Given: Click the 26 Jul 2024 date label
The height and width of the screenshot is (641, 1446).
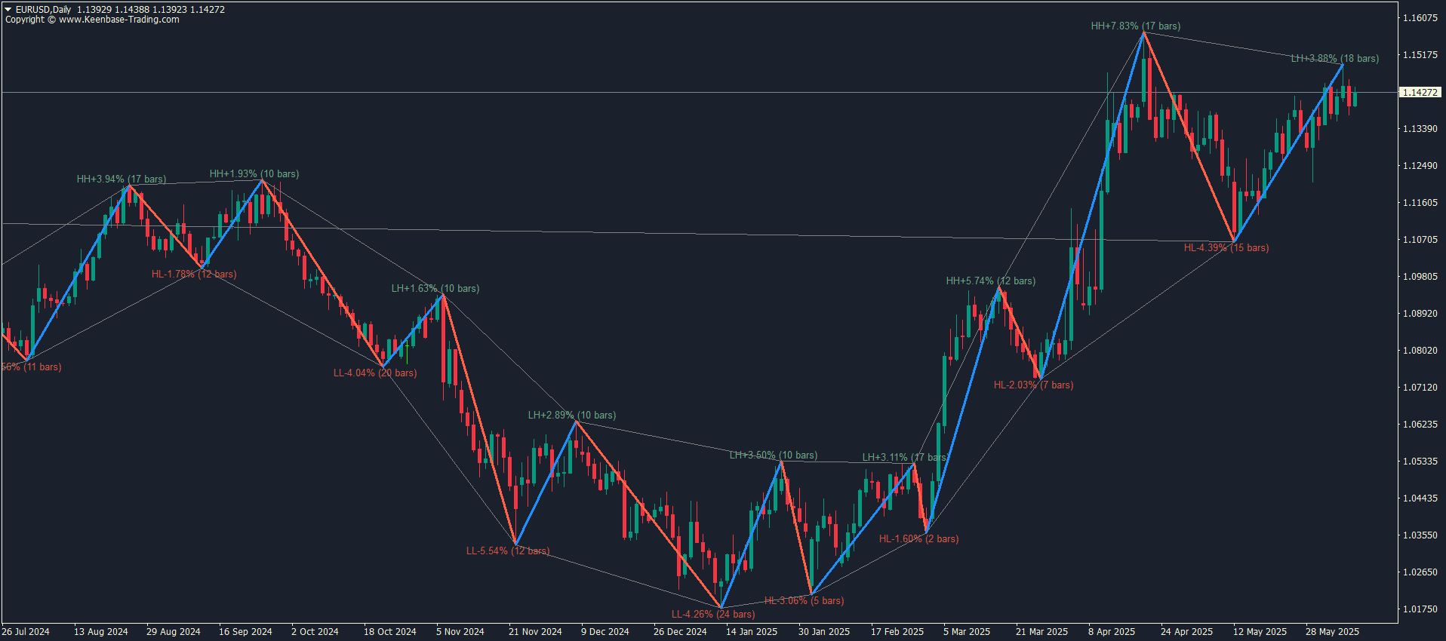Looking at the screenshot, I should click(26, 632).
